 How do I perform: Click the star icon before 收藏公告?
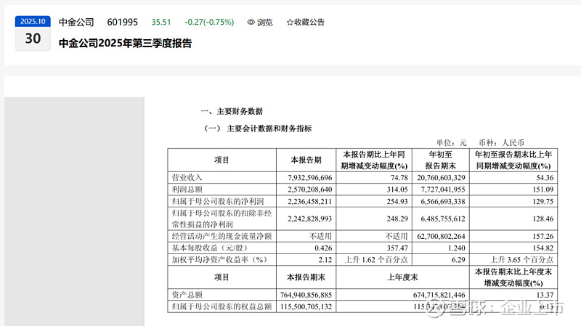[x=290, y=23]
